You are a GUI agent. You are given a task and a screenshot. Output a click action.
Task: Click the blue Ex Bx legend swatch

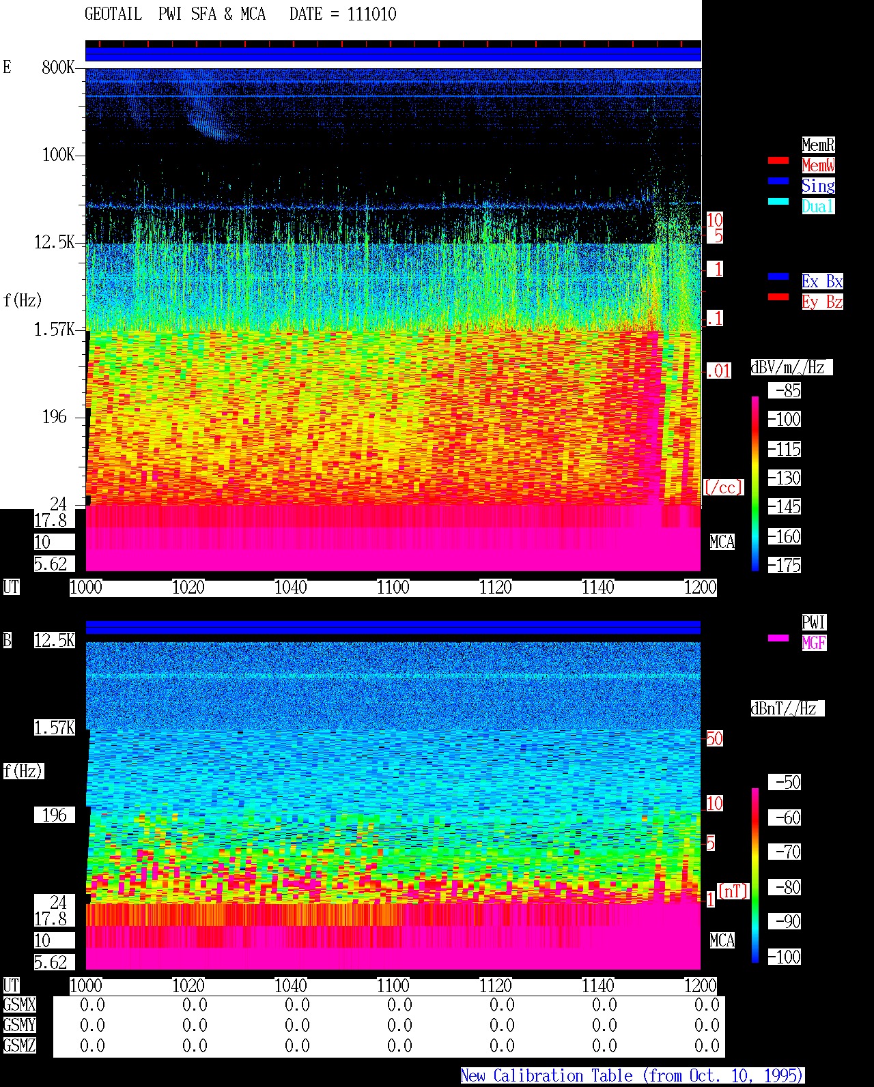coord(778,276)
